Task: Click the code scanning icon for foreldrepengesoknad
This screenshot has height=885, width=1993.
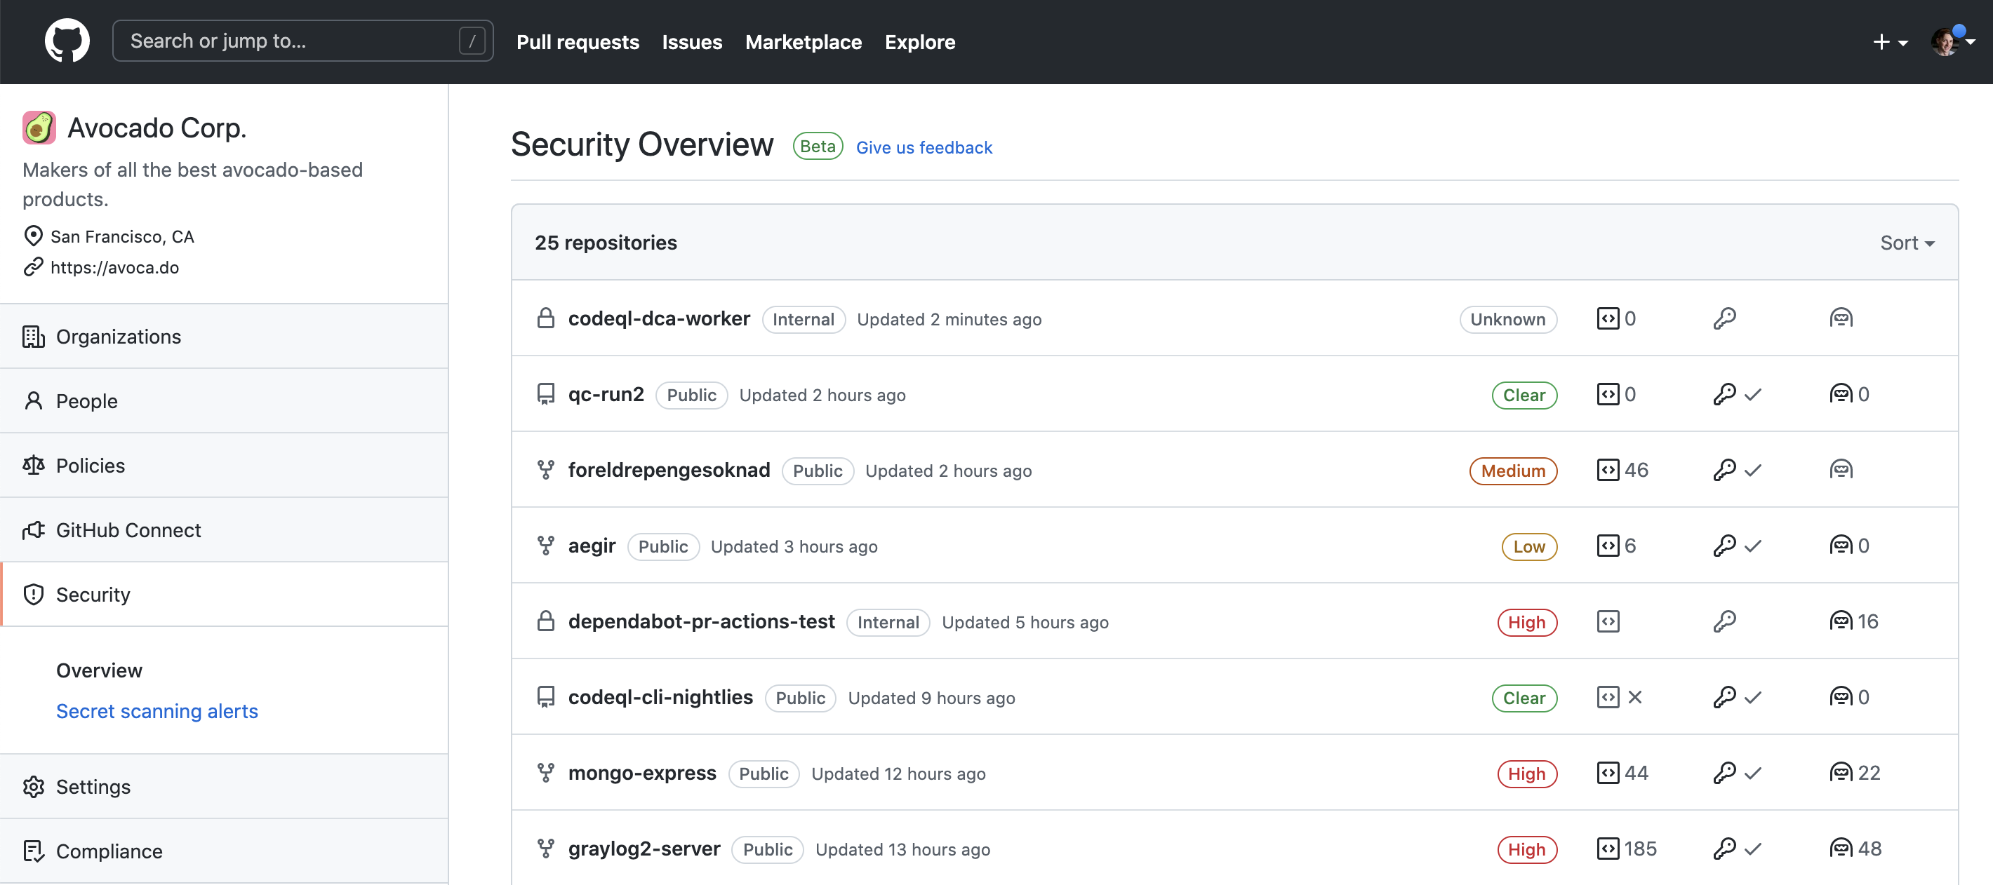Action: pyautogui.click(x=1608, y=470)
